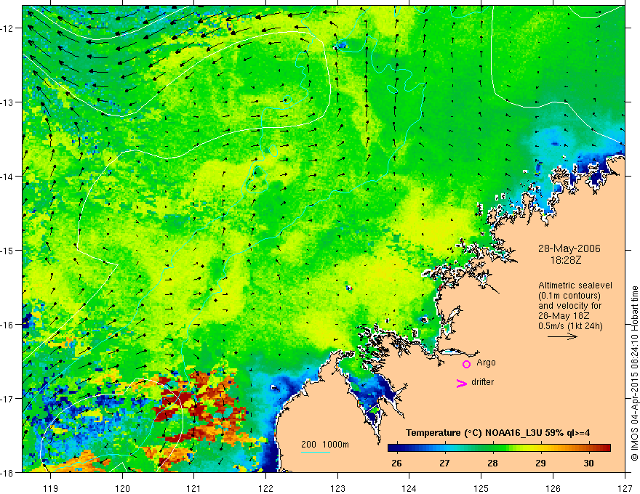Screen dimensions: 640x494
Task: Click the 123 longitude axis label
Action: (x=337, y=488)
